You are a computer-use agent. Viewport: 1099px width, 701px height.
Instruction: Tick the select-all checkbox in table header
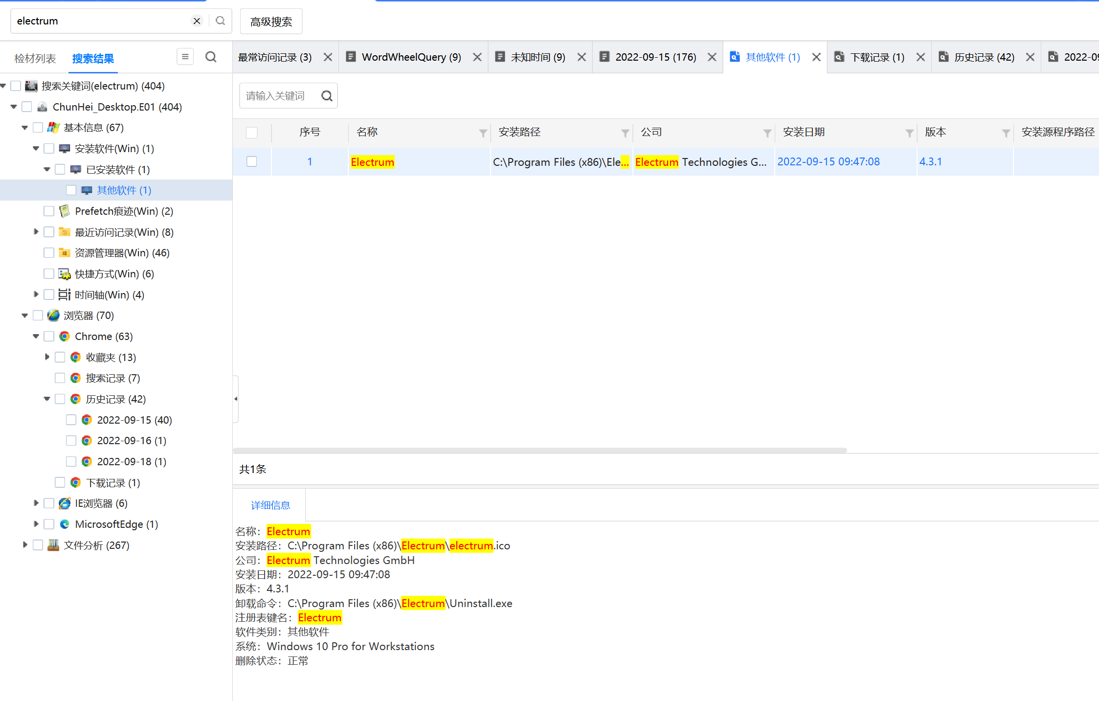tap(252, 133)
